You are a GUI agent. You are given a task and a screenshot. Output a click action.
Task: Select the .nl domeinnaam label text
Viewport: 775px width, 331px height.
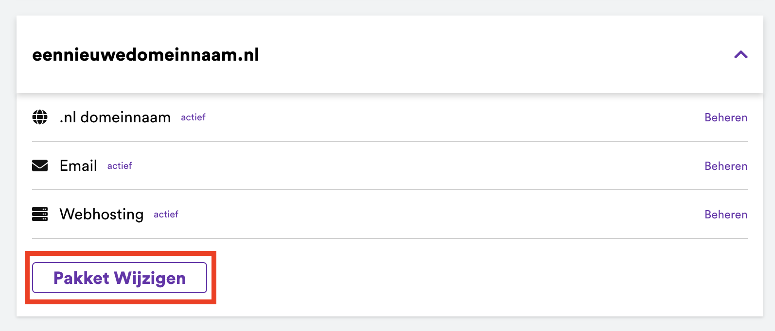[115, 117]
